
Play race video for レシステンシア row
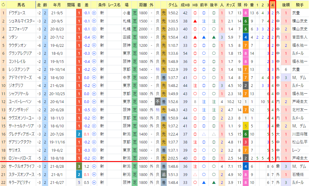[x=94, y=69]
